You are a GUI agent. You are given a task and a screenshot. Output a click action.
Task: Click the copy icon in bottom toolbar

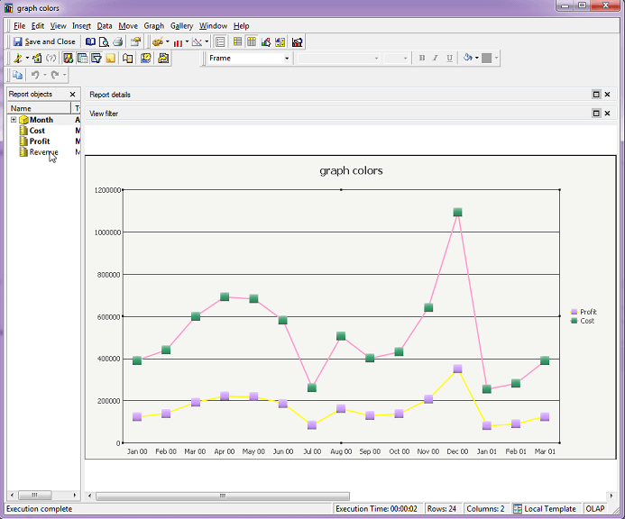coord(18,75)
